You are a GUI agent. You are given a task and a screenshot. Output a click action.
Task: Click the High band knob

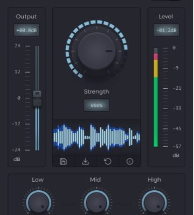[x=154, y=203]
